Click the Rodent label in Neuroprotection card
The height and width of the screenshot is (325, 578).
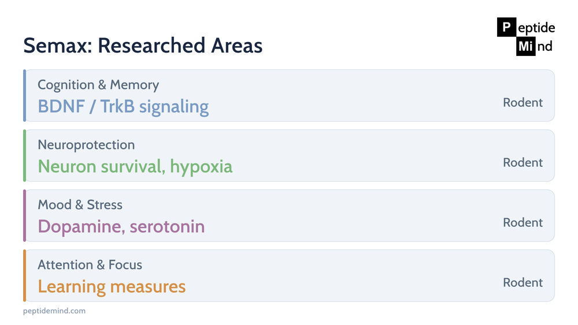[523, 162]
